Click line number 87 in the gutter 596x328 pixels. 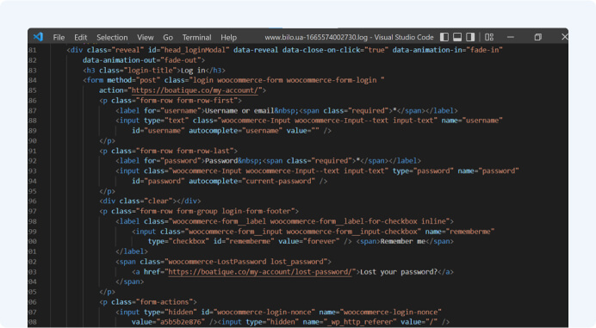(33, 110)
